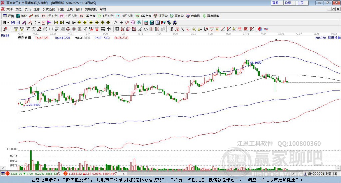Screen dimensions: 341x183
Task: Click the 29.8400 low price label
Action: coord(35,105)
